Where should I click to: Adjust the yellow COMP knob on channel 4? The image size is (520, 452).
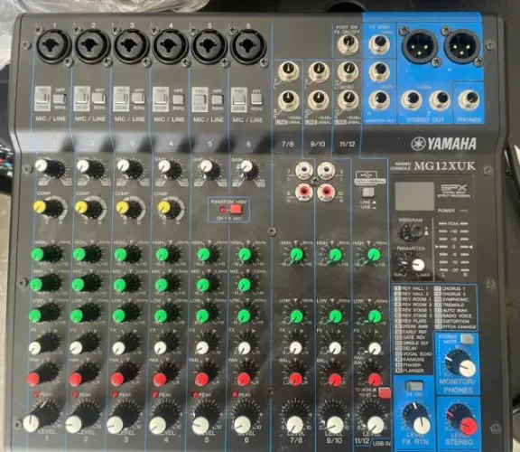tap(169, 210)
